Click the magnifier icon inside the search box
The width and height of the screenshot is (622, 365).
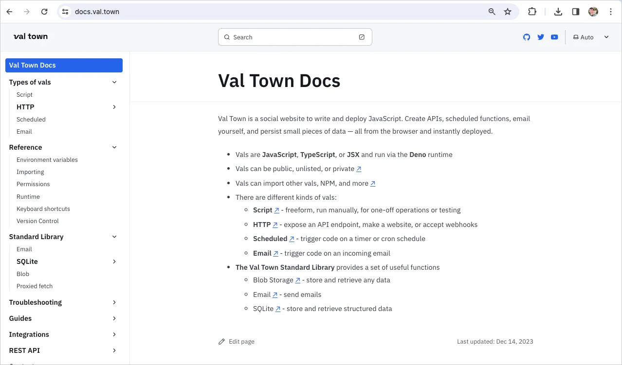pyautogui.click(x=227, y=37)
